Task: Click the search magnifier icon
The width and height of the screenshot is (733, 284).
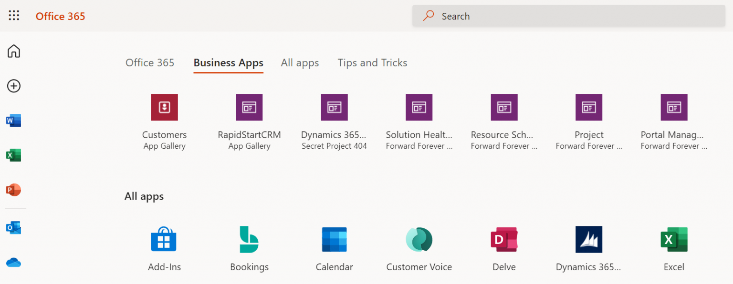Action: pos(429,16)
